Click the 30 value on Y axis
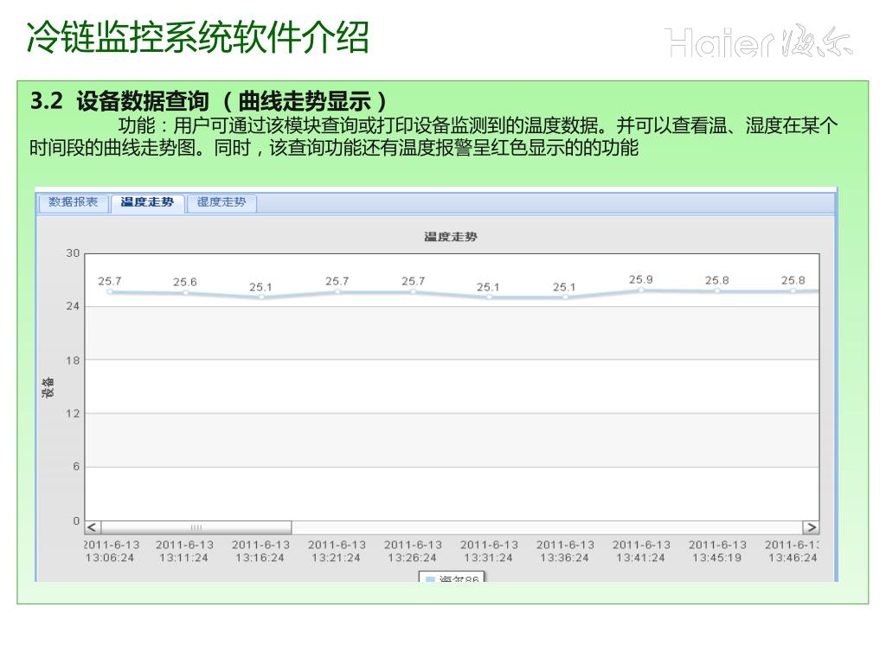886x664 pixels. 73,253
